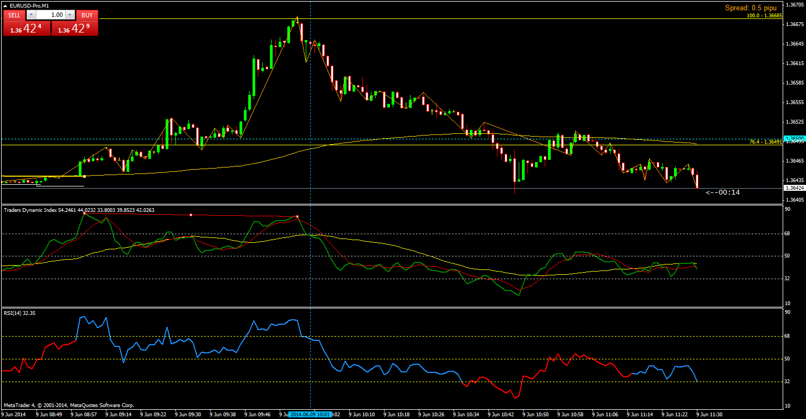
Task: Click the SELL button
Action: coord(14,15)
